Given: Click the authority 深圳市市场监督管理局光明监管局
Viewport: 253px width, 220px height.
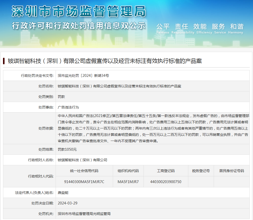Looking at the screenshot, I should tap(84, 214).
